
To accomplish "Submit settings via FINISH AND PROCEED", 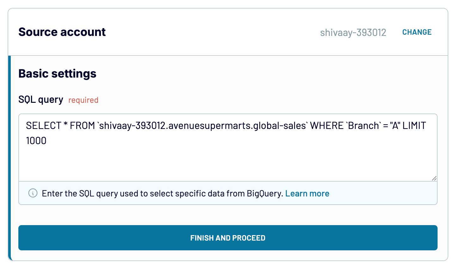I will tap(228, 238).
